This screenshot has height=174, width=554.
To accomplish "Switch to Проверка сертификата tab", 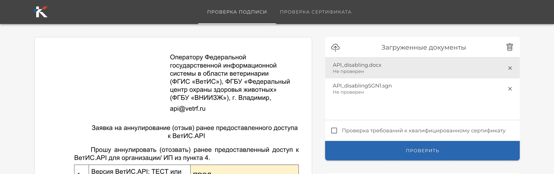I will pos(316,12).
